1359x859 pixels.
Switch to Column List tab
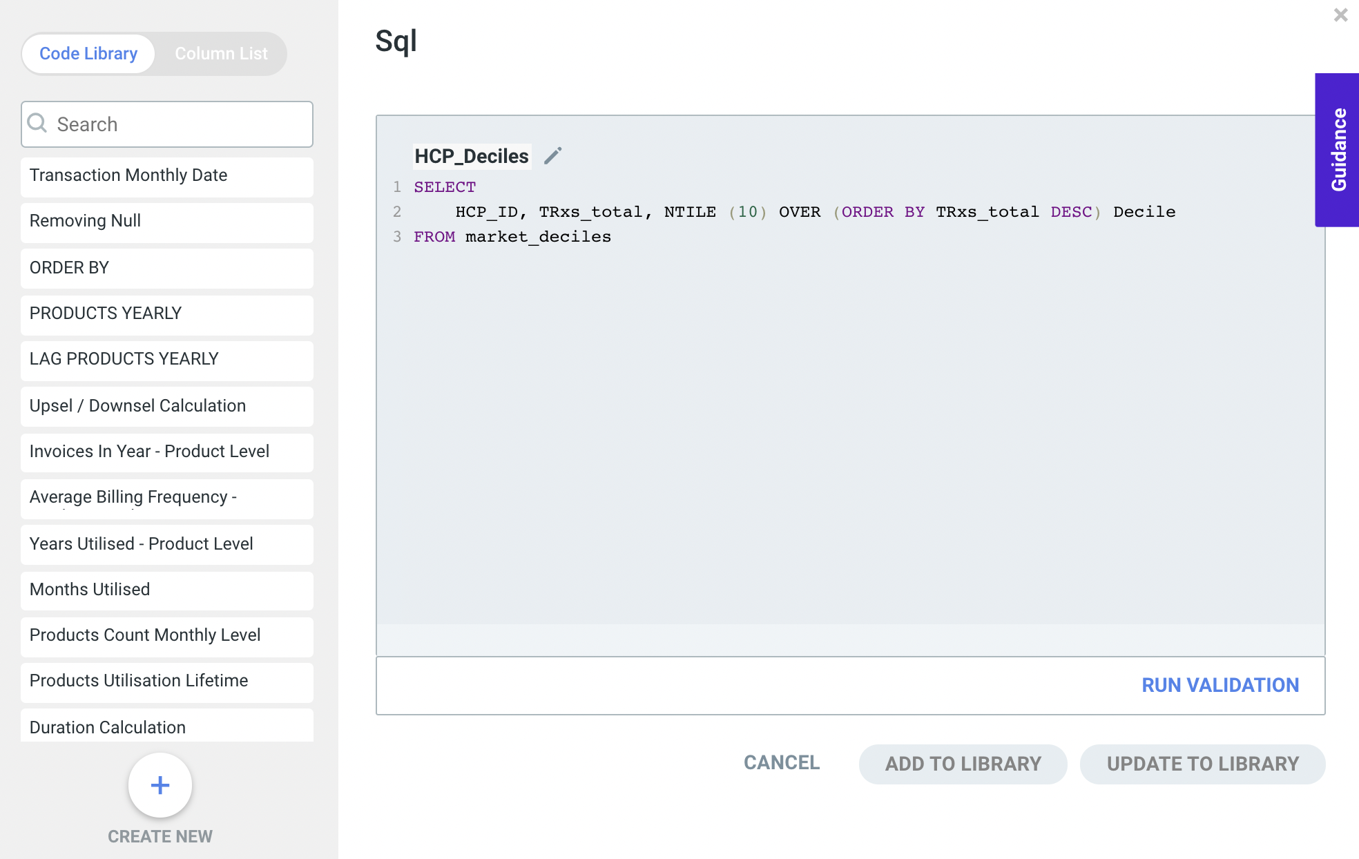[221, 54]
